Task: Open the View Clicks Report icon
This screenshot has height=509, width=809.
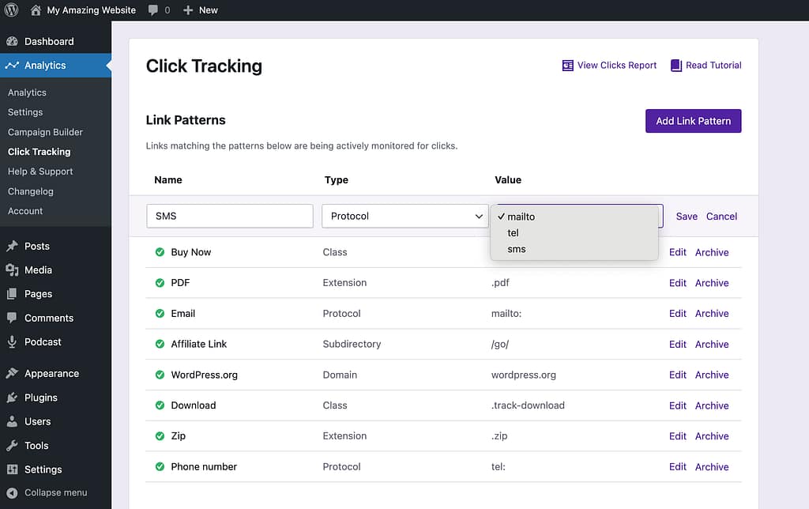Action: 567,66
